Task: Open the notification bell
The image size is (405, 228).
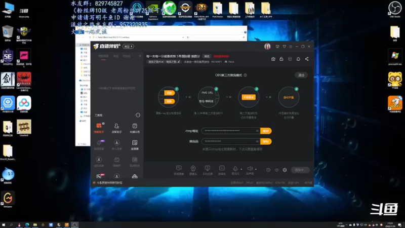Action: pos(298,59)
